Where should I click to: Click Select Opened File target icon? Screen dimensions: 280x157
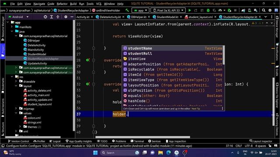(x=45, y=17)
